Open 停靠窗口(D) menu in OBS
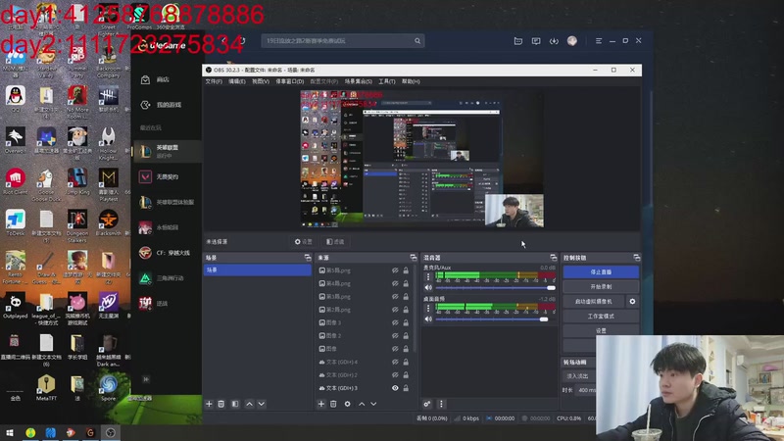This screenshot has height=441, width=784. click(290, 81)
